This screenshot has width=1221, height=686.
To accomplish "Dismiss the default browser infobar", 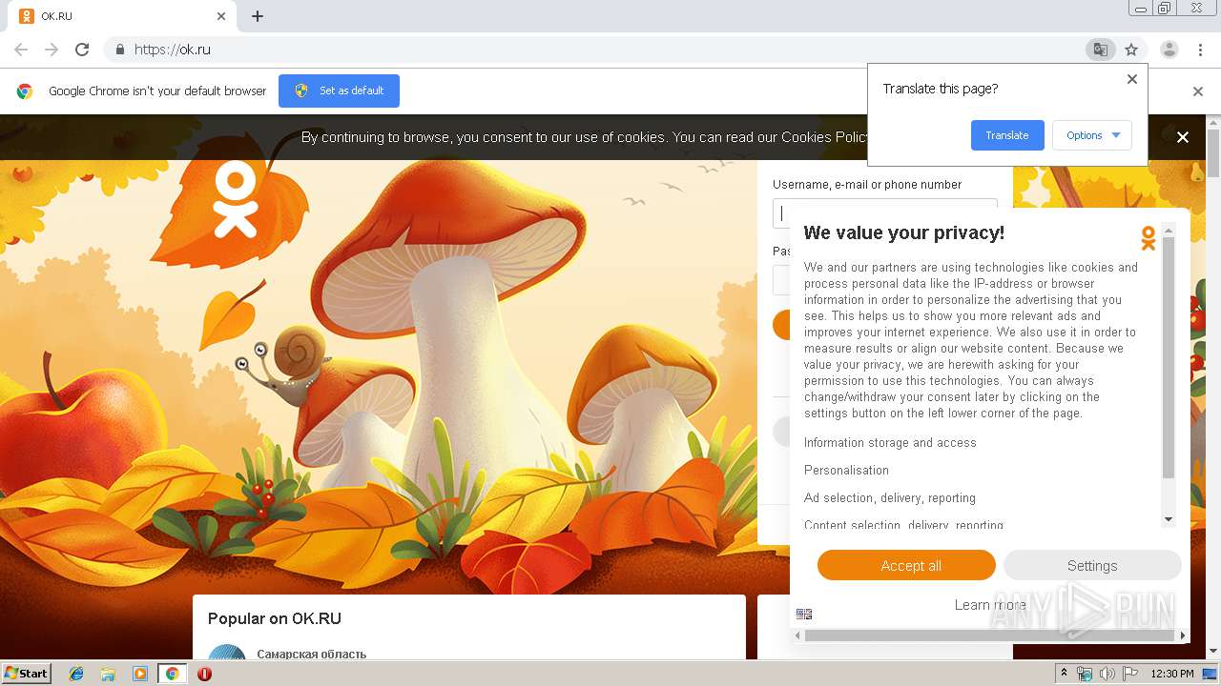I will click(1198, 91).
